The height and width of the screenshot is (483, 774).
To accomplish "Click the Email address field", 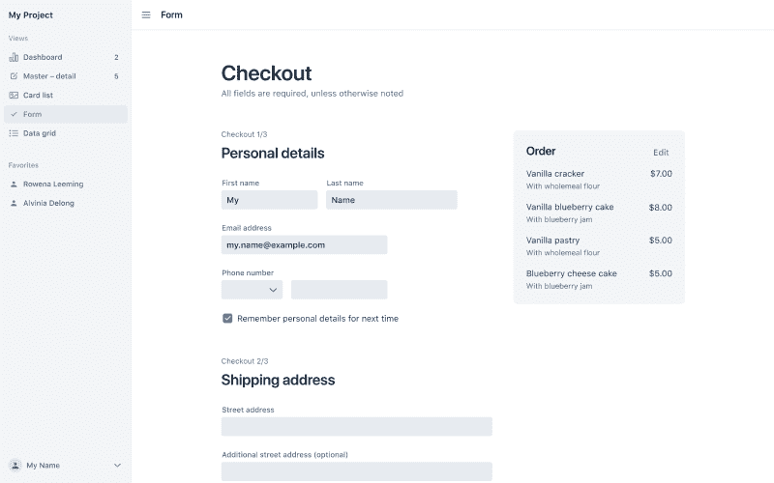I will pyautogui.click(x=304, y=245).
